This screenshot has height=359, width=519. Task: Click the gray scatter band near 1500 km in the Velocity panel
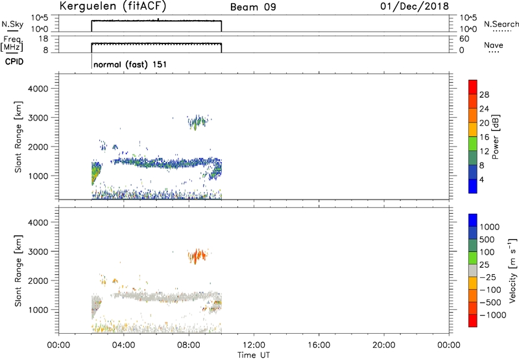click(165, 296)
